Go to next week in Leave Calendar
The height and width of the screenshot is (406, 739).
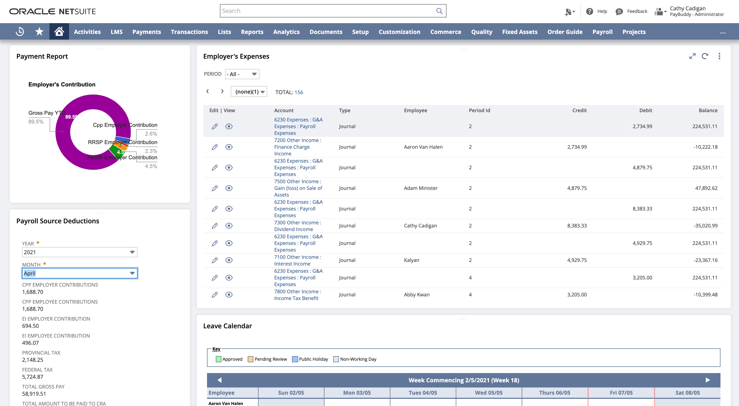tap(707, 380)
